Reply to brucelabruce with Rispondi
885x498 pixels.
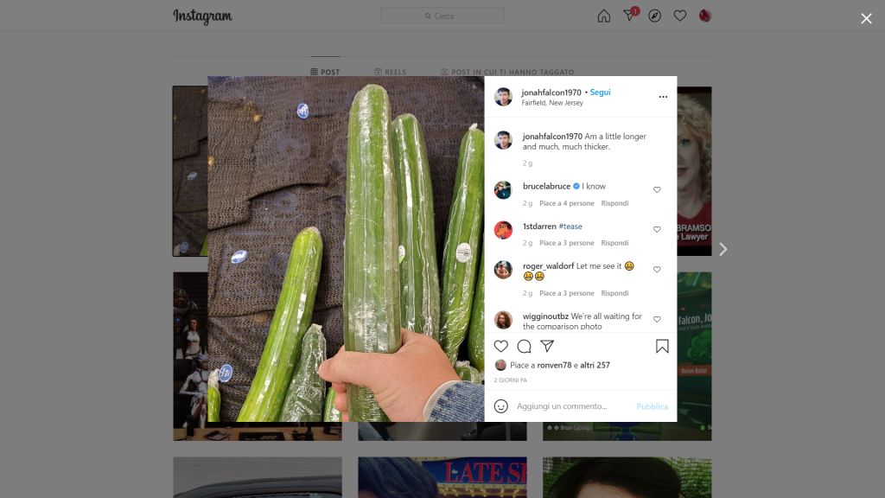pyautogui.click(x=614, y=203)
